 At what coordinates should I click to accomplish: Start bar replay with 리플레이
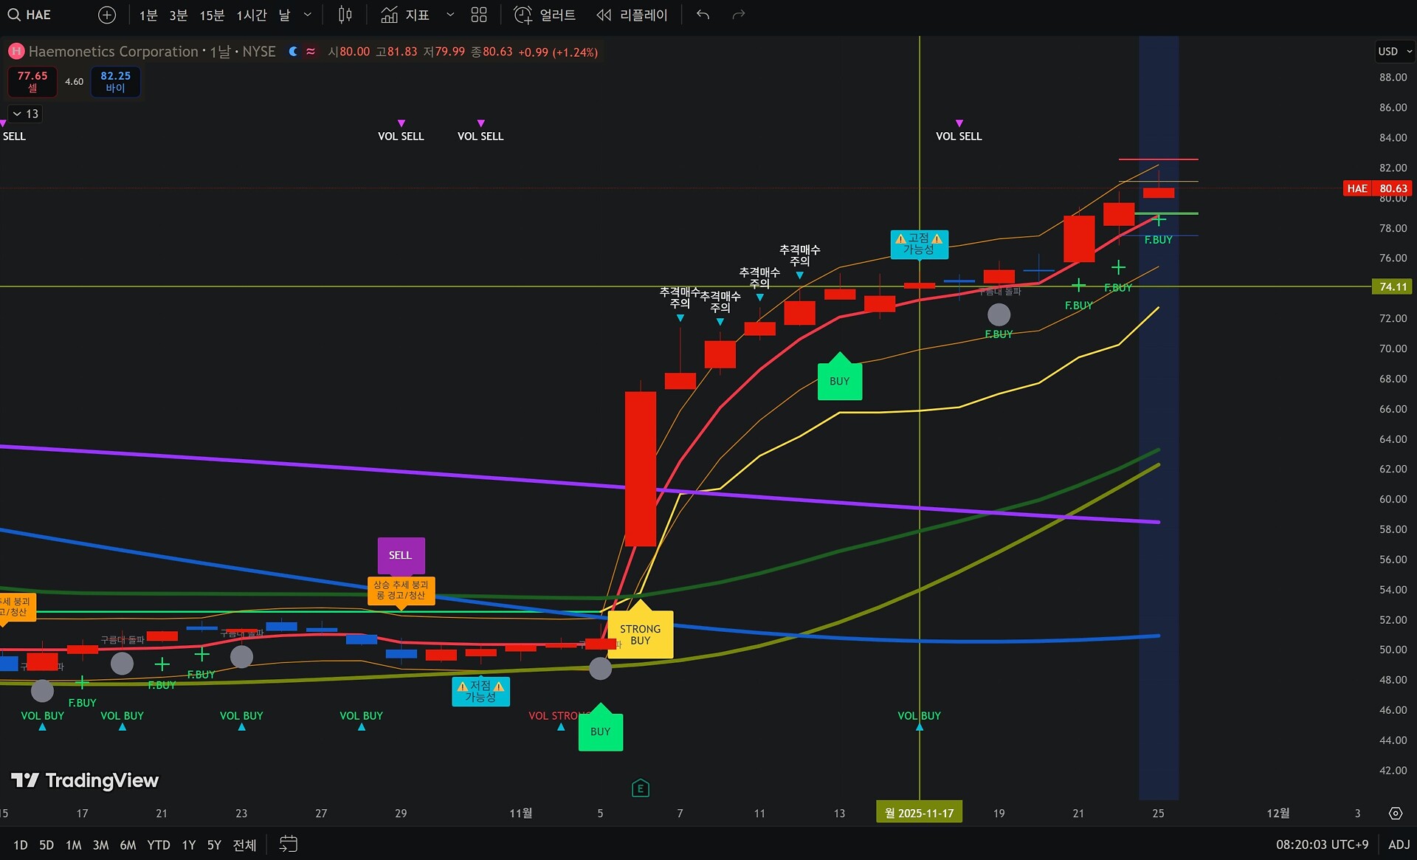632,15
